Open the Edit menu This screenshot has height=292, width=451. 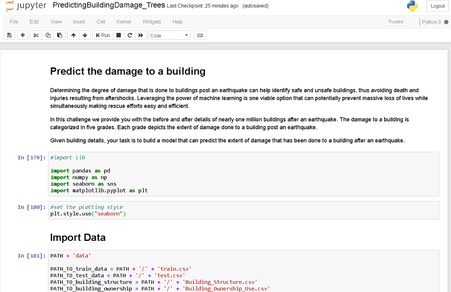pyautogui.click(x=34, y=22)
